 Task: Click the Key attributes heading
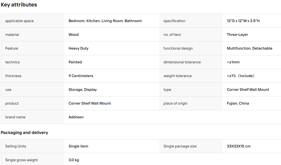point(19,5)
